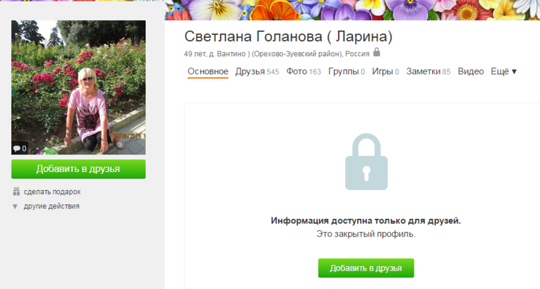Switch to the Друзья 545 tab
The image size is (540, 289).
[257, 72]
